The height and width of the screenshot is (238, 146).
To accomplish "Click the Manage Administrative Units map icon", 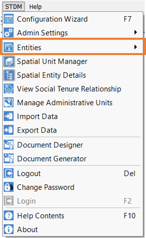I will coord(9,103).
